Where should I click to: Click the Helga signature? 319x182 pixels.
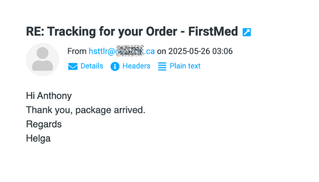point(38,138)
